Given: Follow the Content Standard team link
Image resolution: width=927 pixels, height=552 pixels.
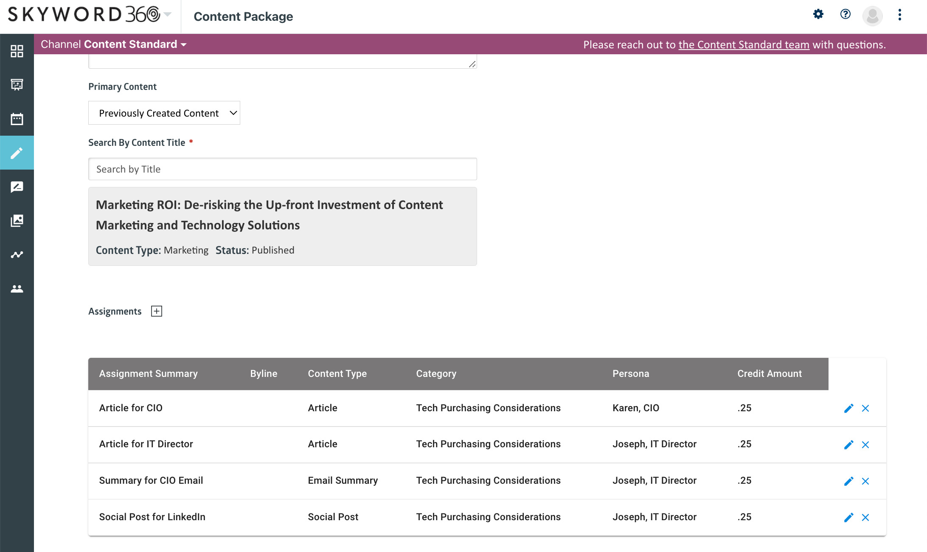Looking at the screenshot, I should pos(744,45).
